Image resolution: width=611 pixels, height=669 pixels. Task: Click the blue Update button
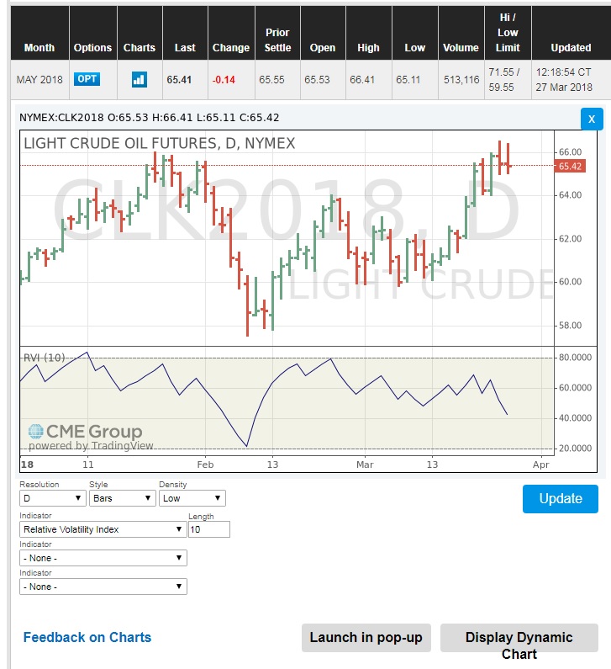tap(561, 499)
